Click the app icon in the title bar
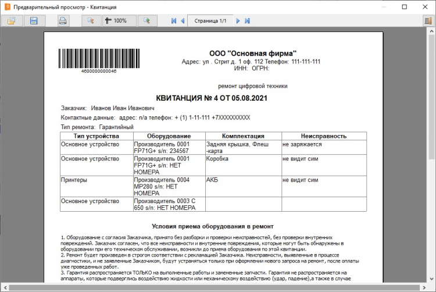Viewport: 436px width, 292px height. tap(8, 7)
